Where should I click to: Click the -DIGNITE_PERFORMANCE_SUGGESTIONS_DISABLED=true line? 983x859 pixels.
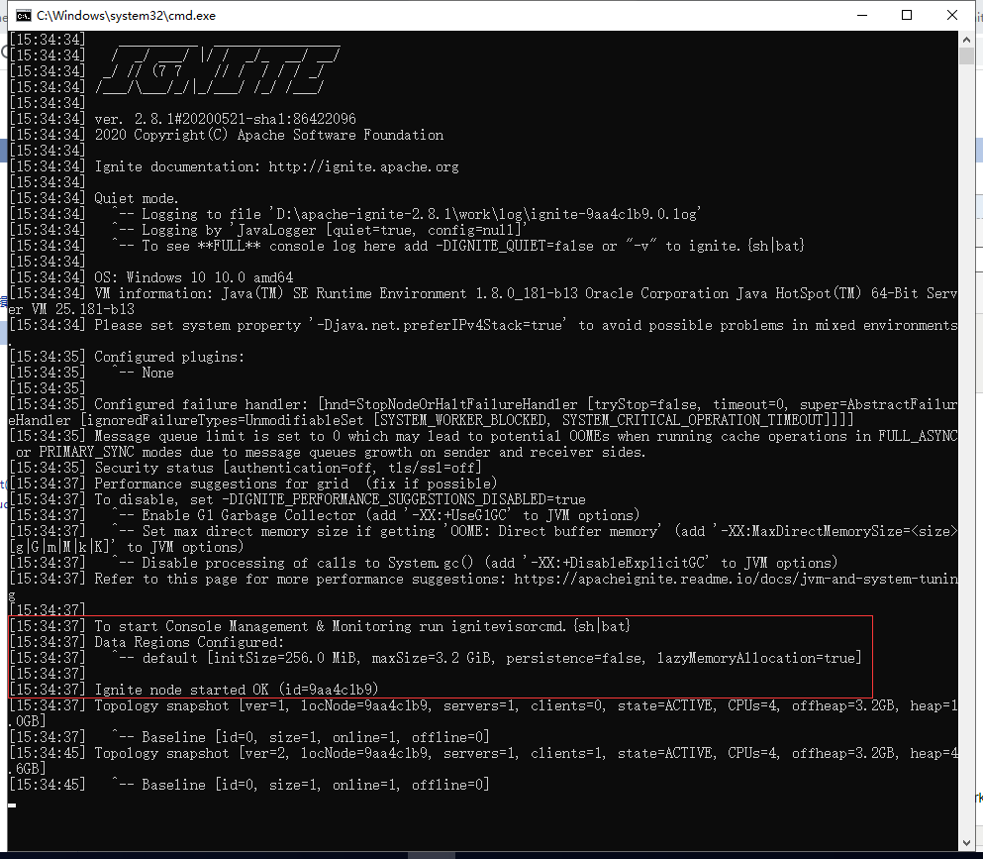(x=340, y=499)
